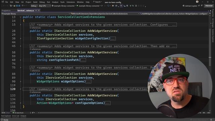Switch to the Program.cs tab

[x=6, y=10]
